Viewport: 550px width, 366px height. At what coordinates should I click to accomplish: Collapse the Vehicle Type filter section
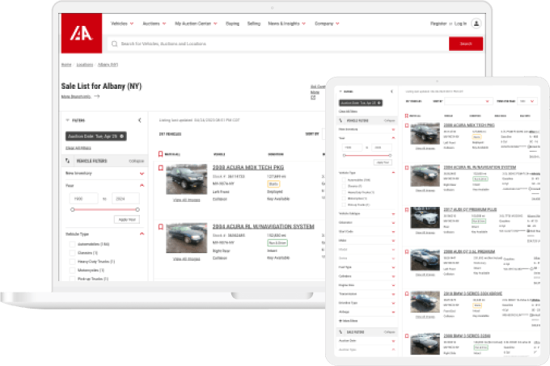coord(142,233)
